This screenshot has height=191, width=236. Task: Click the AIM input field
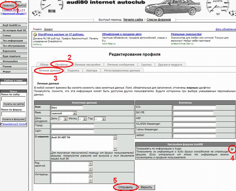coord(194,119)
